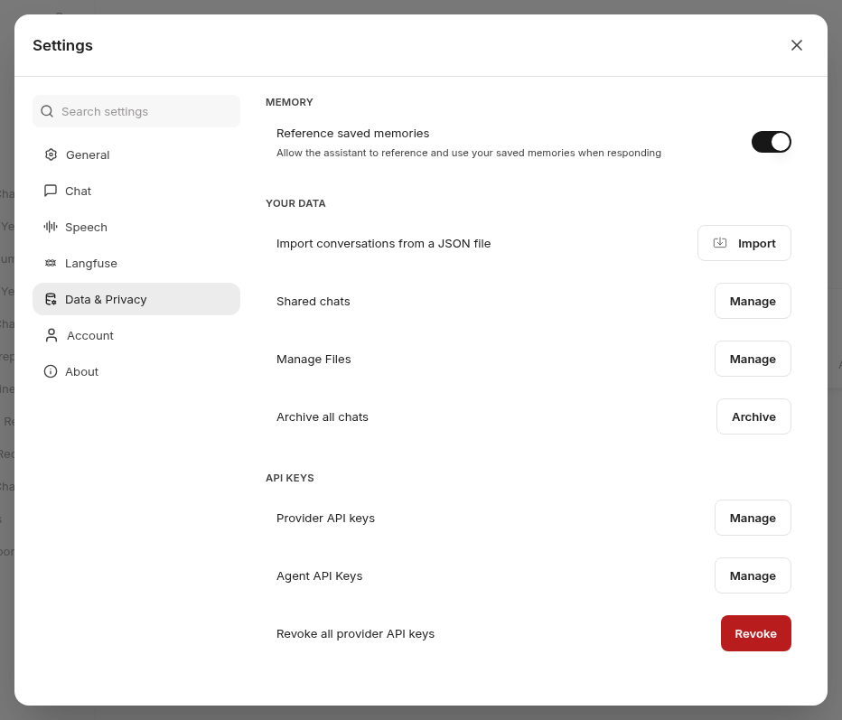The height and width of the screenshot is (720, 842).
Task: Click the Settings dialog title
Action: coord(63,46)
